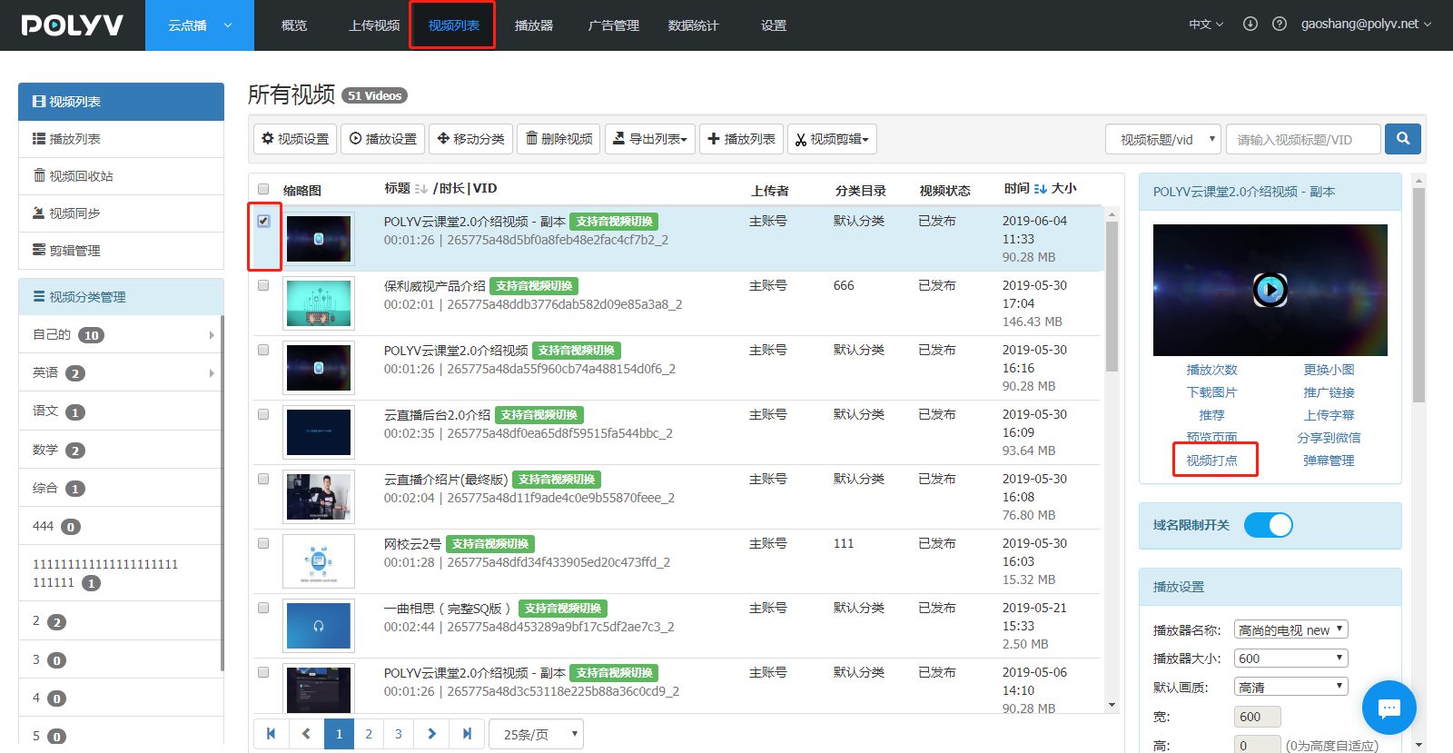Click the download icon in top bar

tap(1250, 25)
